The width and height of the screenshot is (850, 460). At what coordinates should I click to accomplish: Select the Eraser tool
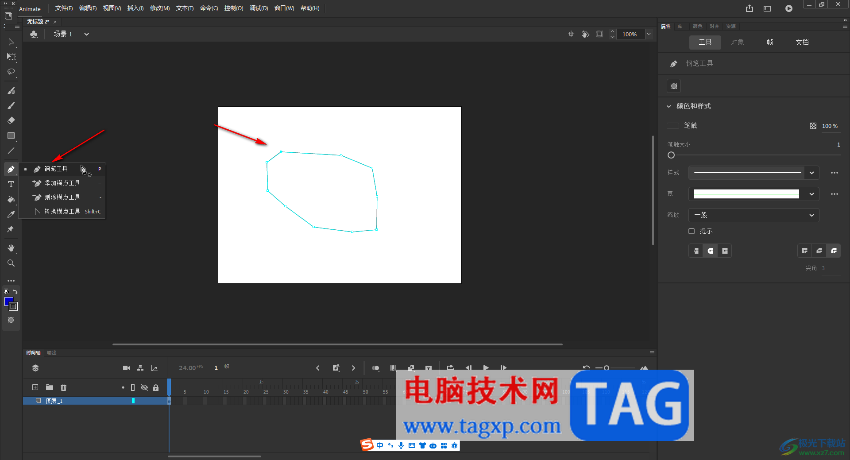point(11,120)
